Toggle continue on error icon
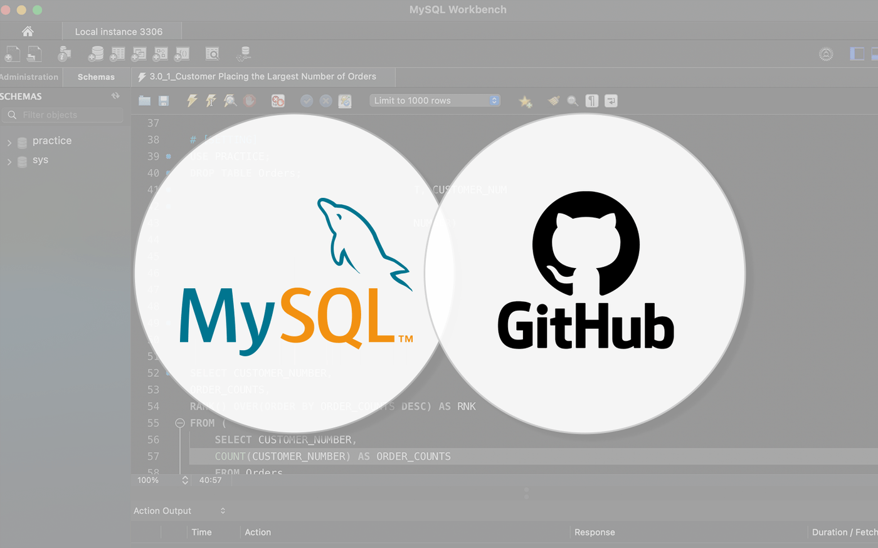 pos(278,101)
